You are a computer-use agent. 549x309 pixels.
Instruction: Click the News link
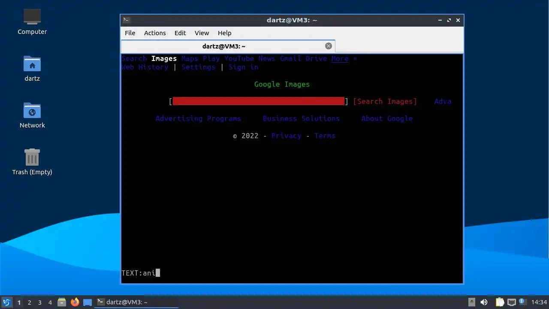tap(267, 58)
